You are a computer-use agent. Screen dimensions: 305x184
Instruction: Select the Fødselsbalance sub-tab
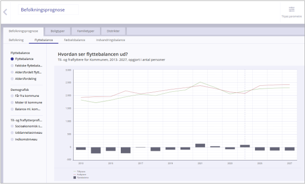(75, 40)
